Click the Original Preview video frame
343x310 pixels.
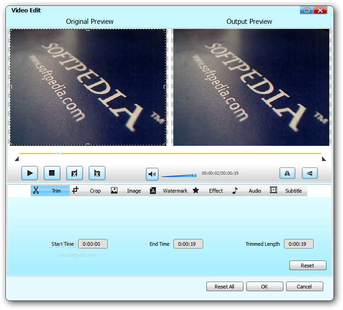click(x=88, y=87)
